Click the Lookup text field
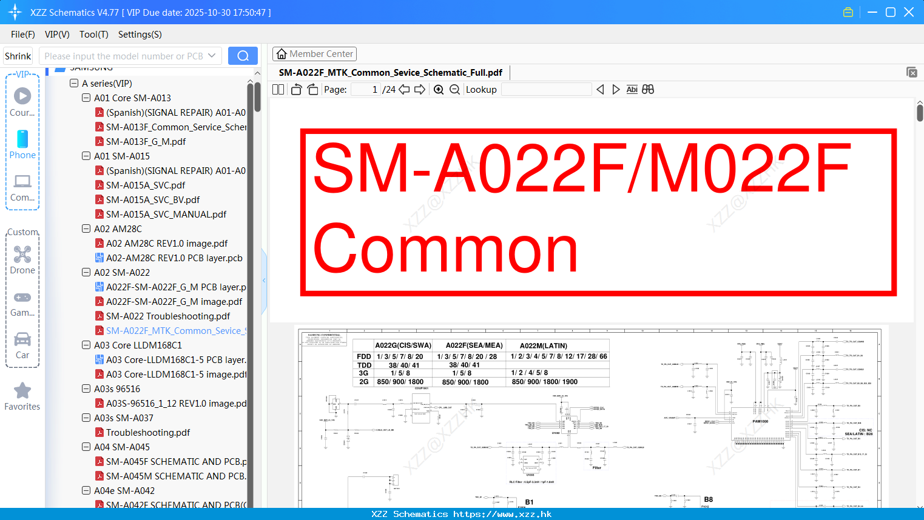Image resolution: width=924 pixels, height=520 pixels. pos(546,90)
